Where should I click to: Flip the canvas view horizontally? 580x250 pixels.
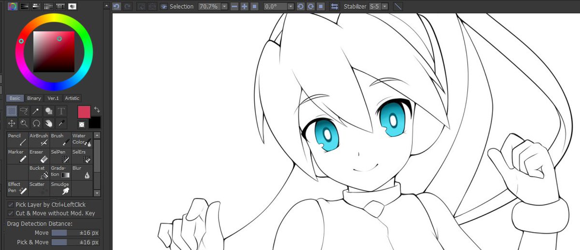(334, 6)
